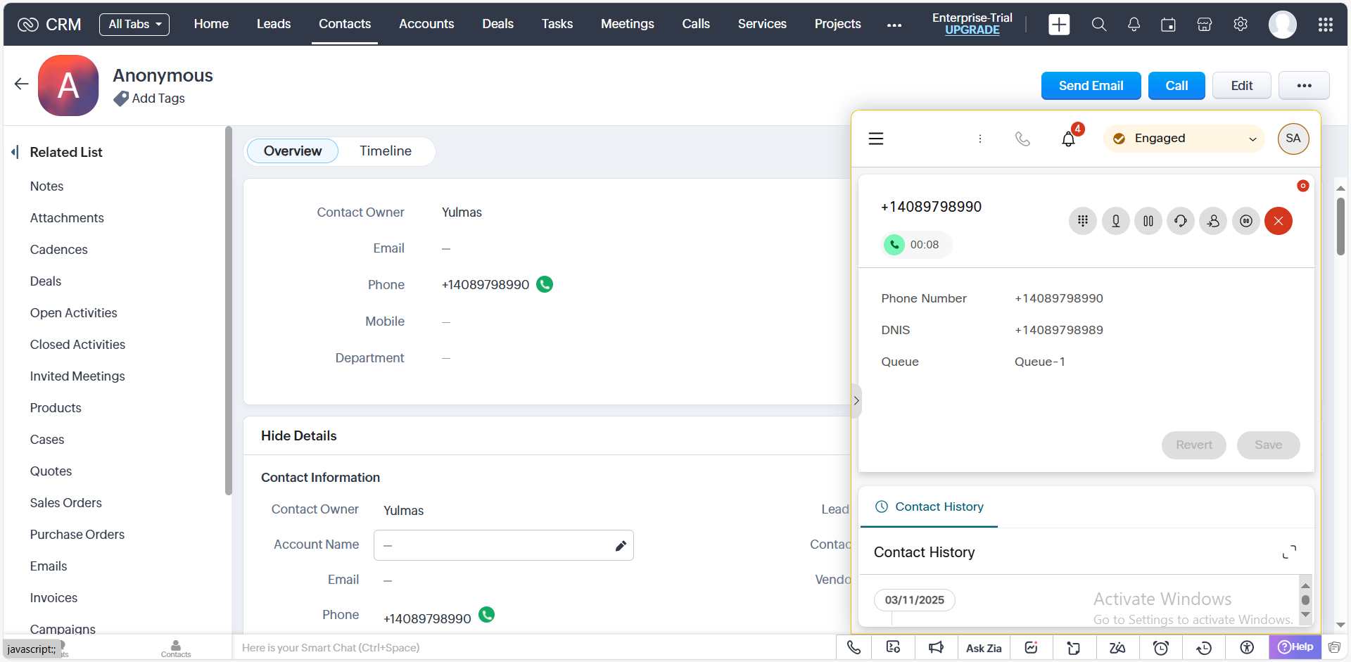Open call panel notifications bell
The height and width of the screenshot is (662, 1351).
point(1068,139)
